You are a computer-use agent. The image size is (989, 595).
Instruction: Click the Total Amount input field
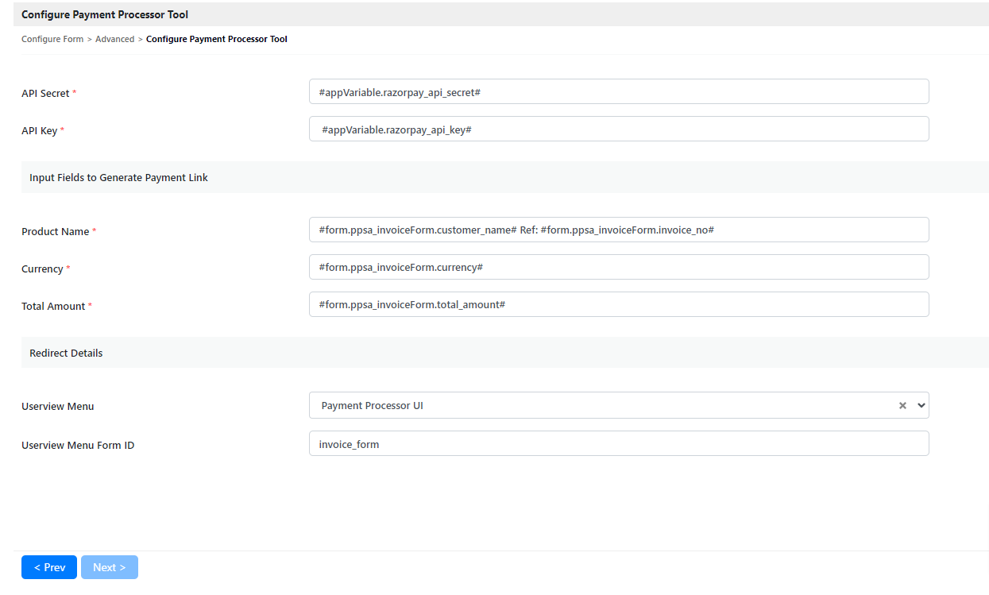(618, 304)
